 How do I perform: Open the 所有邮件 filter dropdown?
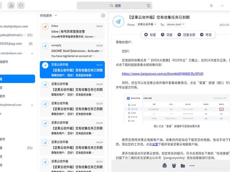(x=48, y=15)
